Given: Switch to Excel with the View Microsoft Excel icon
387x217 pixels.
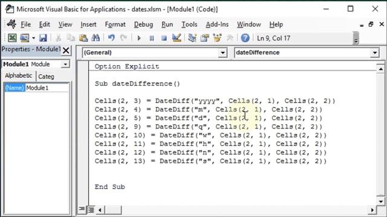Looking at the screenshot, I should tap(12, 38).
